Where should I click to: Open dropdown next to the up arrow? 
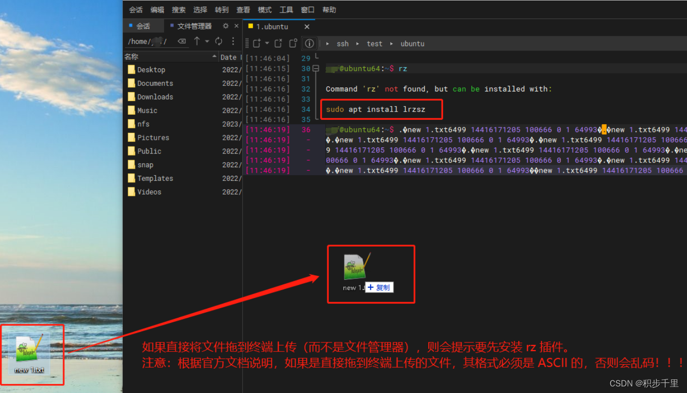[x=207, y=41]
